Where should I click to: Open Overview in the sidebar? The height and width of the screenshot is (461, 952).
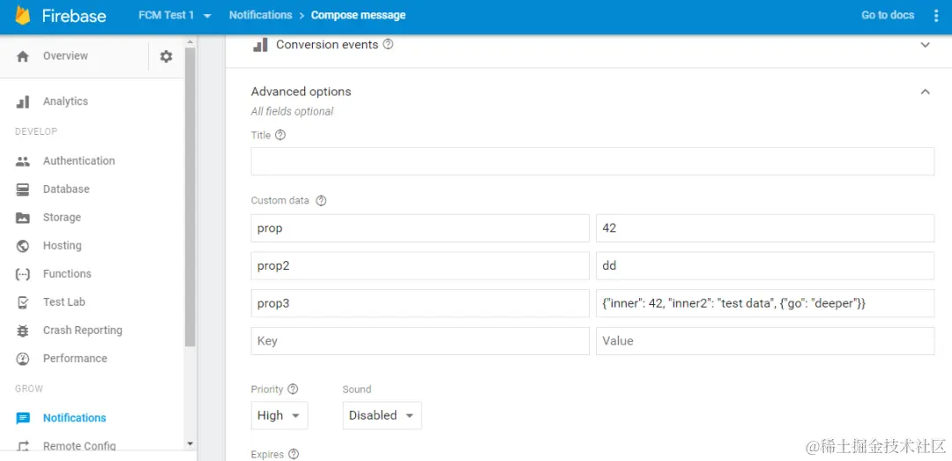[65, 56]
